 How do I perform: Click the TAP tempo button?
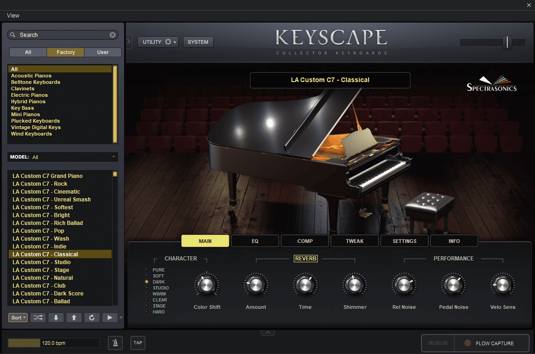(x=138, y=343)
